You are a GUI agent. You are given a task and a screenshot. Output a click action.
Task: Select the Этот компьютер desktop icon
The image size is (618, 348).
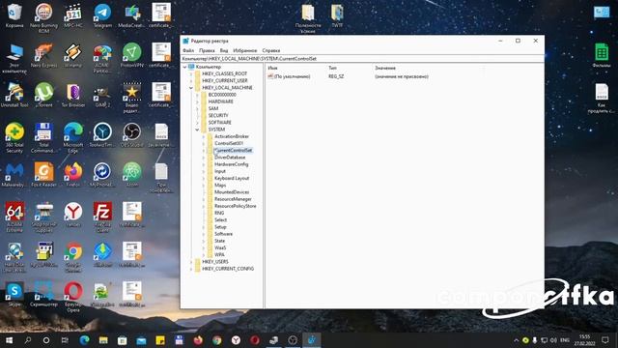click(14, 58)
